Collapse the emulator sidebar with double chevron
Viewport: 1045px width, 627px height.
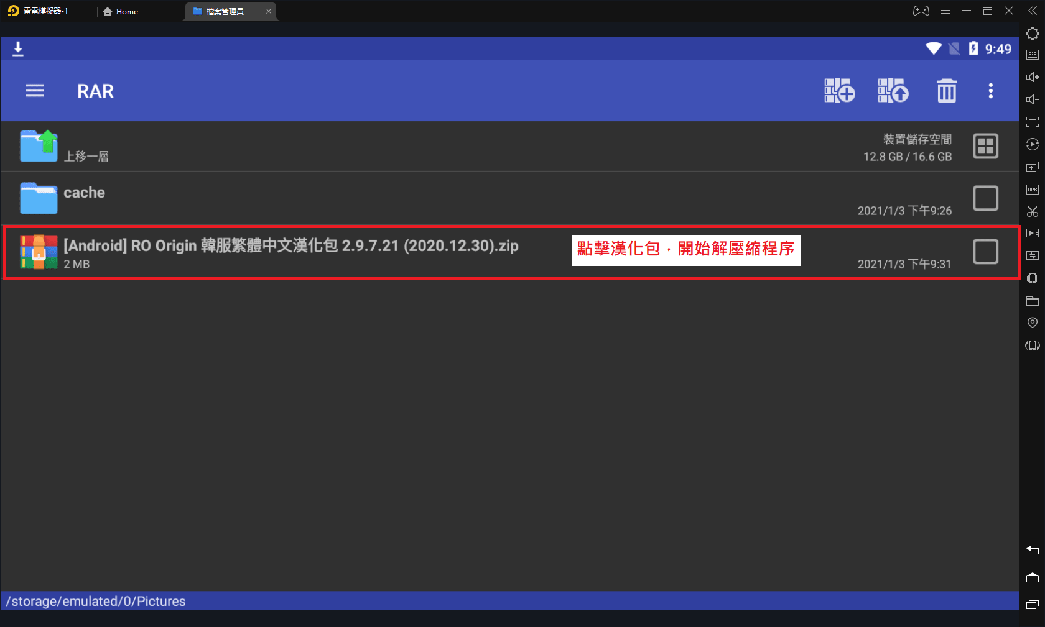tap(1033, 11)
